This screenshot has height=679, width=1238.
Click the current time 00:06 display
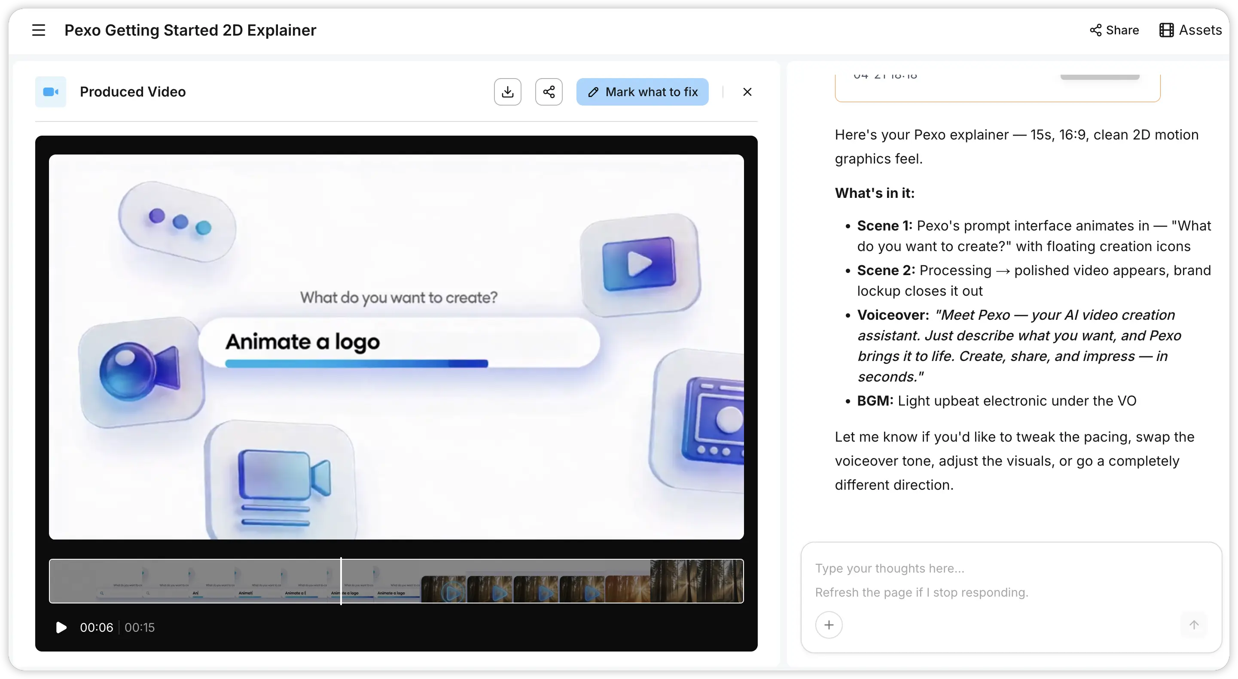[96, 627]
